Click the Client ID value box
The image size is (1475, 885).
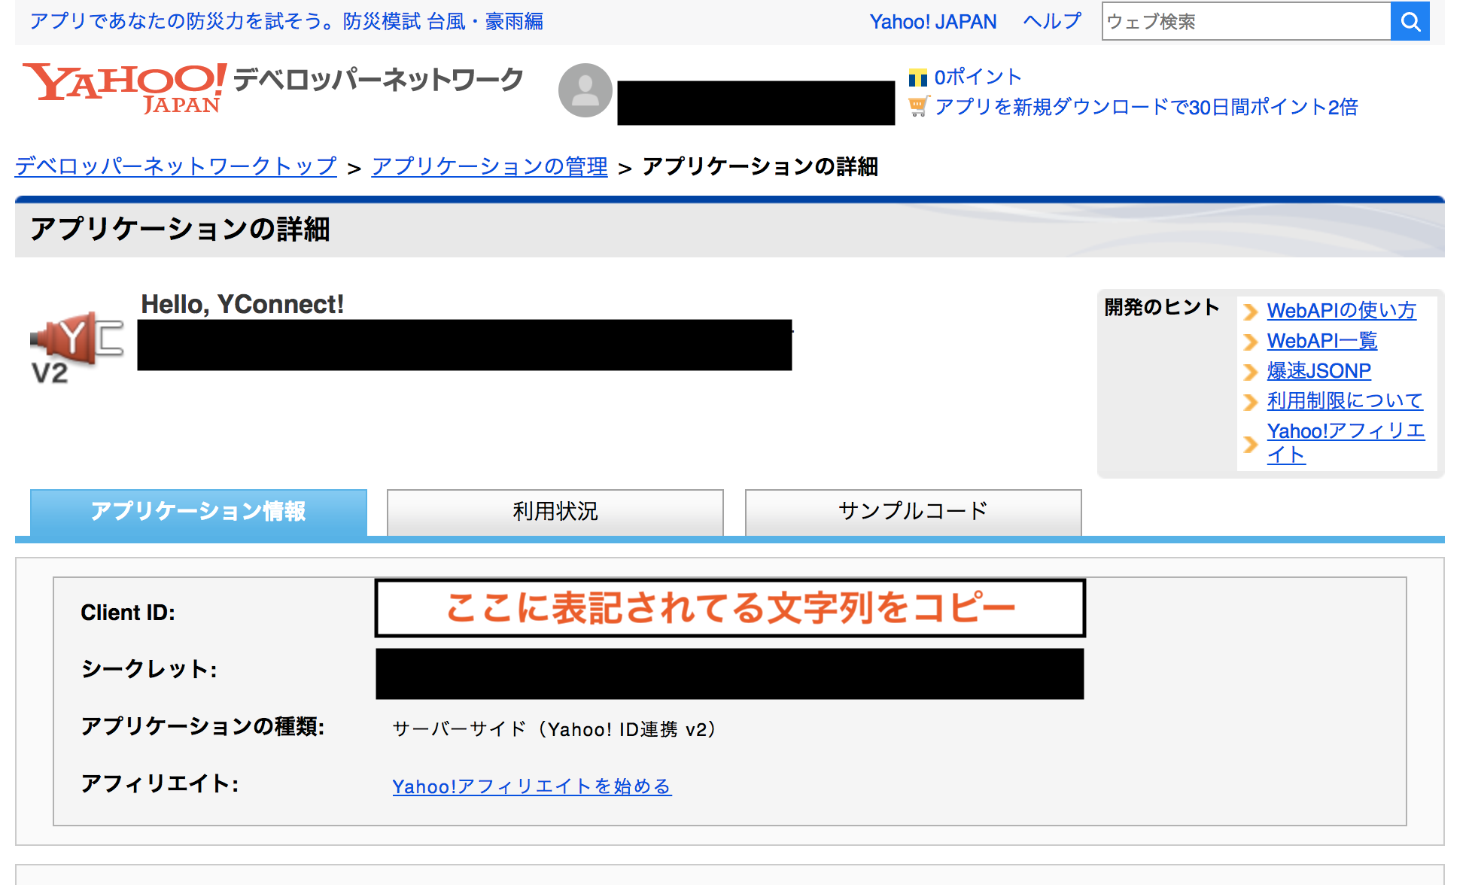pos(730,608)
